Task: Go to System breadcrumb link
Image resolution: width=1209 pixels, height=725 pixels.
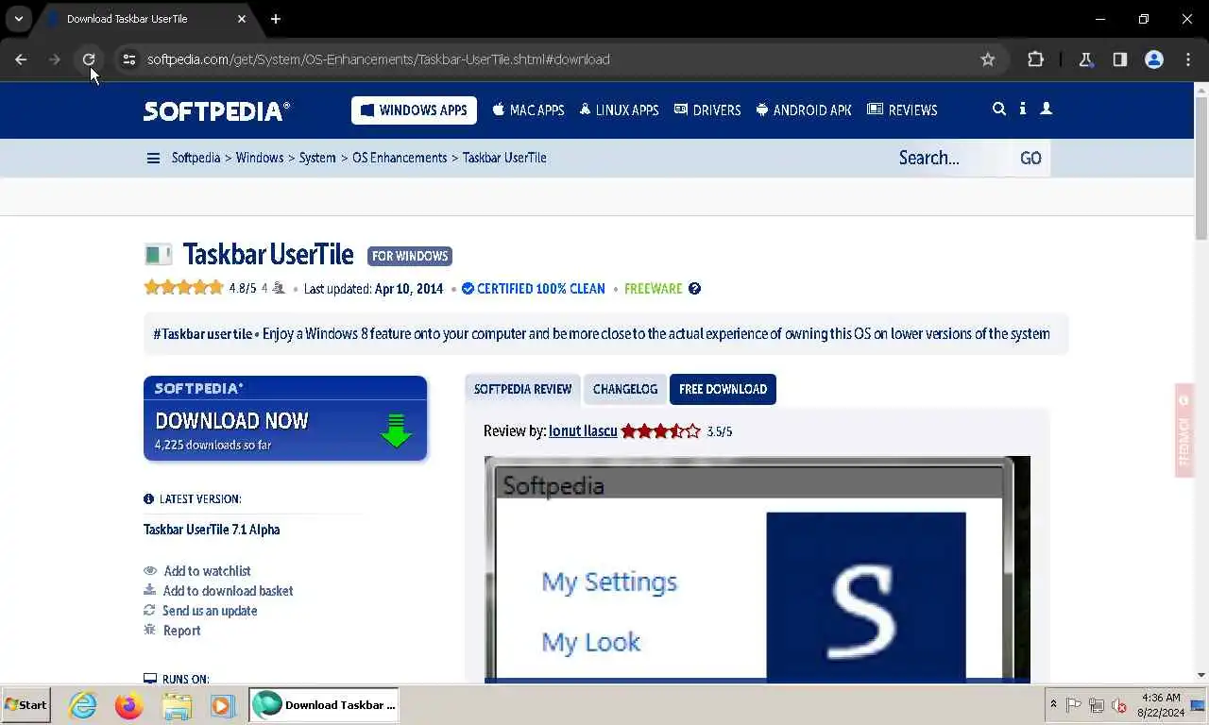Action: [x=317, y=158]
